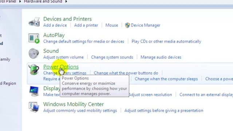Click the Device Manager shield icon
Viewport: 233px width, 131px height.
127,25
